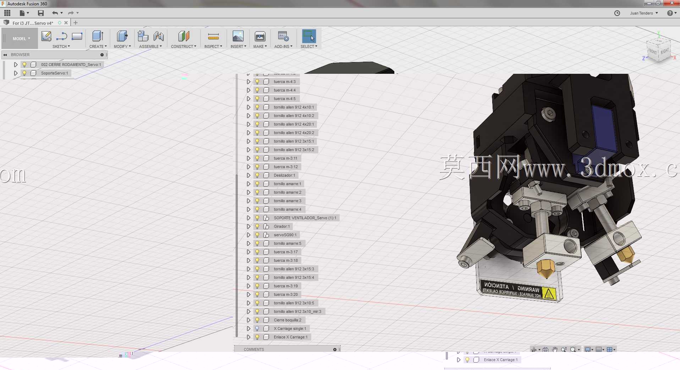Click the Look At navigation icon
680x370 pixels.
545,349
